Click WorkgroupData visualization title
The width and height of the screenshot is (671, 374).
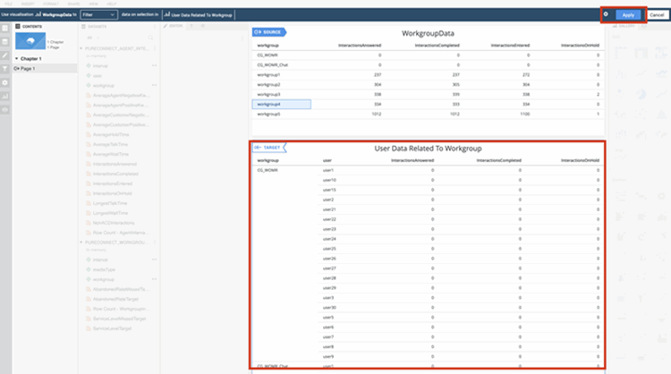(x=428, y=33)
